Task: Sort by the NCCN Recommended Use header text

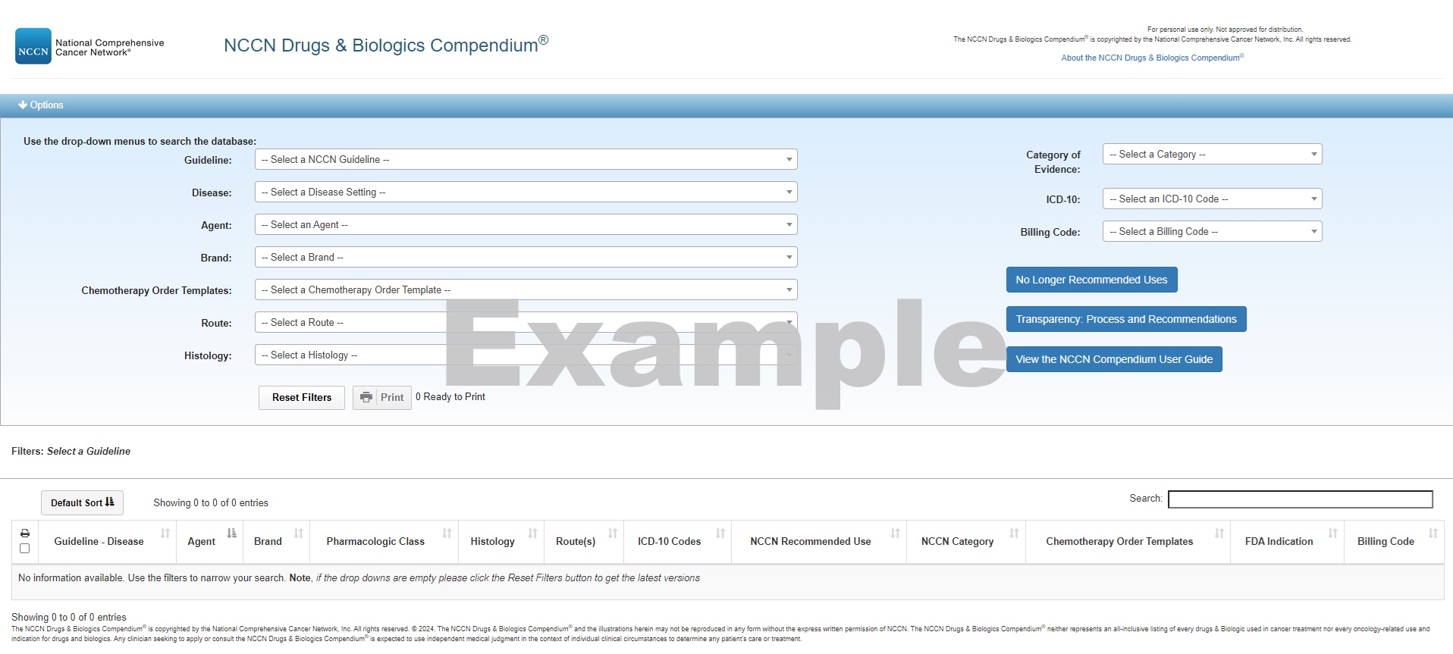Action: click(811, 541)
